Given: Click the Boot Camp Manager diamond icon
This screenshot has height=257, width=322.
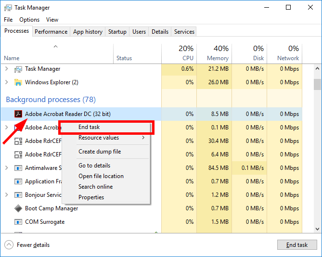Looking at the screenshot, I should pyautogui.click(x=18, y=208).
